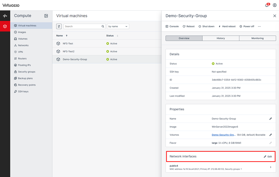Viewport: 279px width, 177px height.
Task: Edit the Volumes row with pencil icon
Action: click(270, 135)
